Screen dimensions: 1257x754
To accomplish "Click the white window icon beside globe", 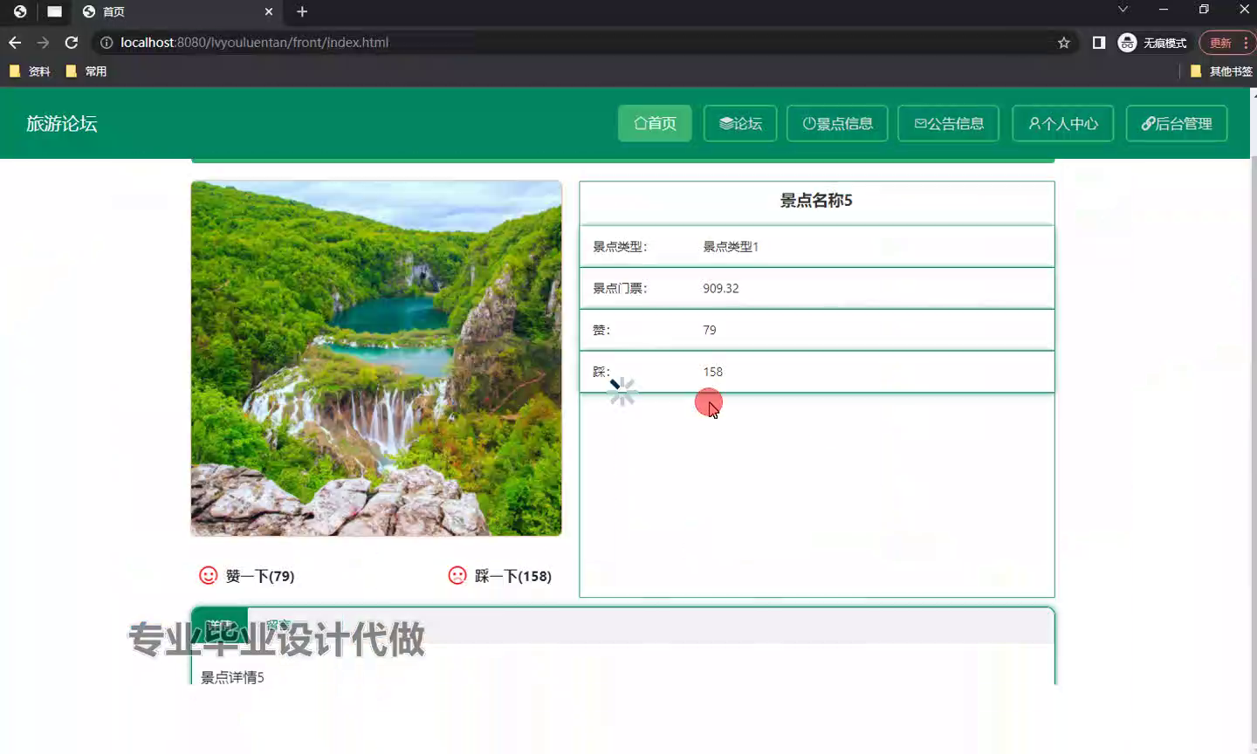I will click(x=54, y=11).
